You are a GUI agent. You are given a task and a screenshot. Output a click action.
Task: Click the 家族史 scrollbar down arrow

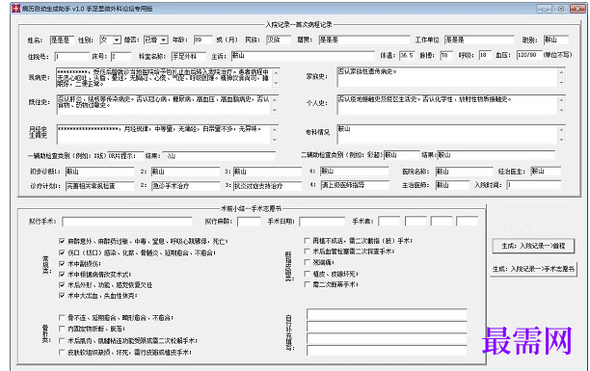click(x=561, y=83)
